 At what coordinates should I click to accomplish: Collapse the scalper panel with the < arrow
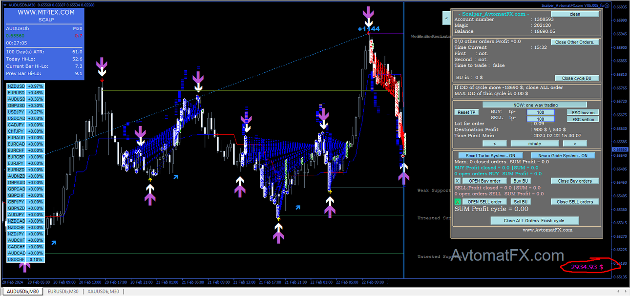446,18
